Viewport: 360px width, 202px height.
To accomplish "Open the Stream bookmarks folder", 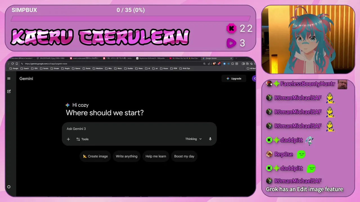I will coord(55,68).
